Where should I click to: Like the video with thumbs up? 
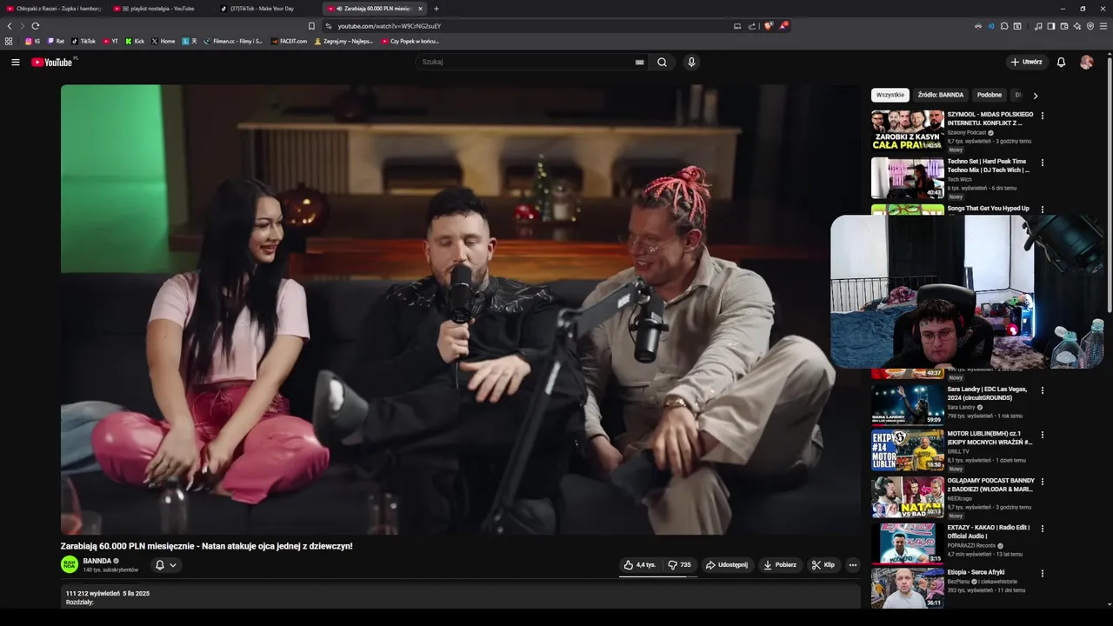point(639,565)
